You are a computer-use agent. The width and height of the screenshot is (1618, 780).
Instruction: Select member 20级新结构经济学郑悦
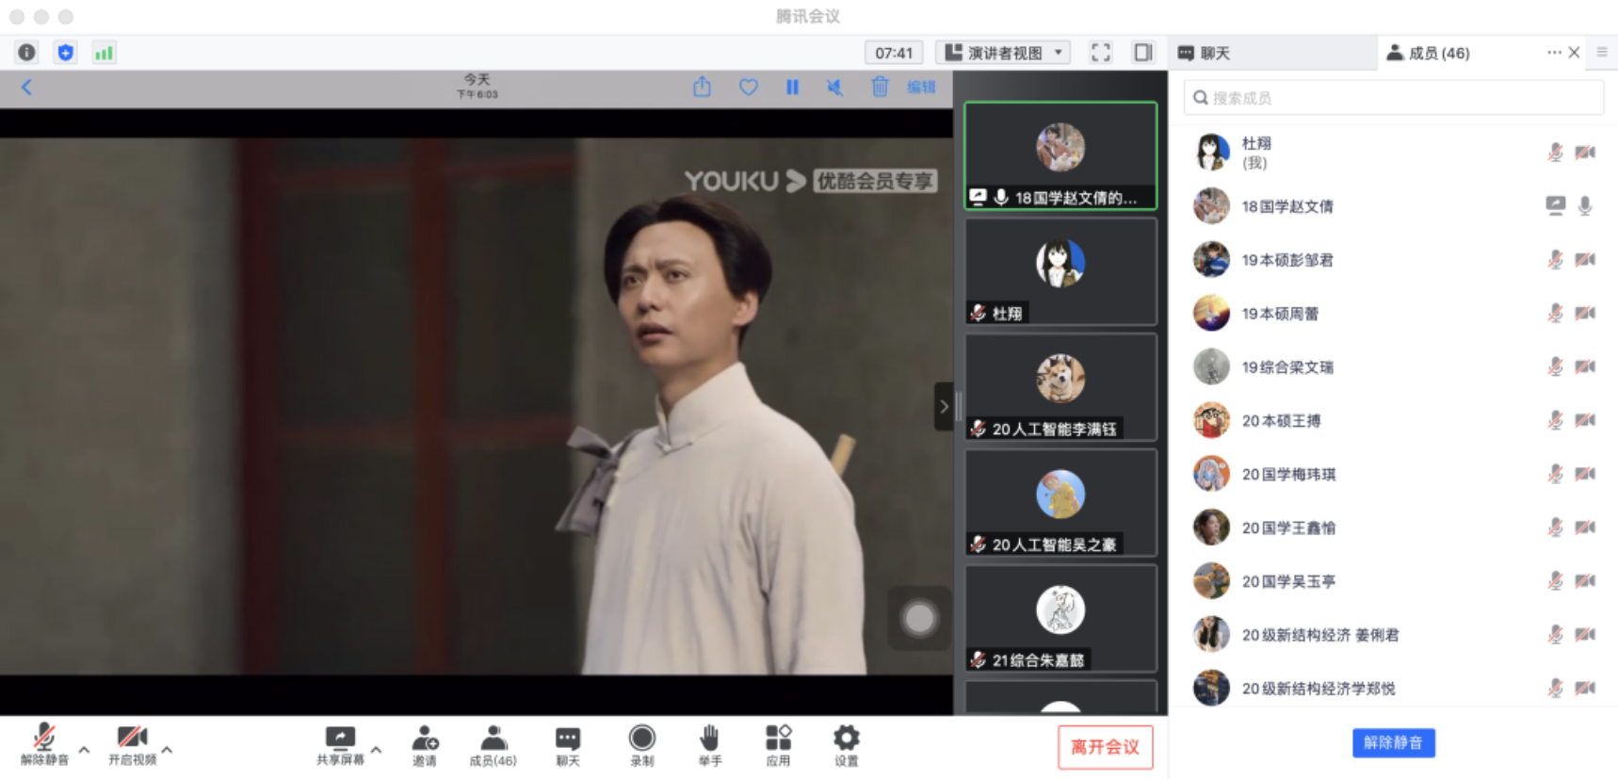point(1393,689)
